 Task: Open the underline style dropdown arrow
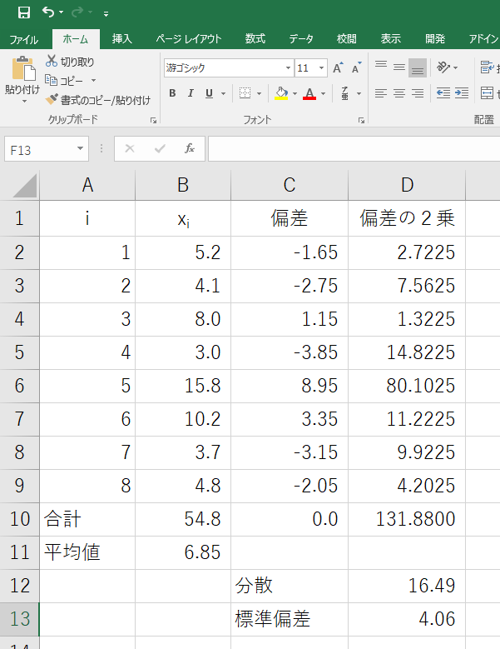[x=223, y=93]
